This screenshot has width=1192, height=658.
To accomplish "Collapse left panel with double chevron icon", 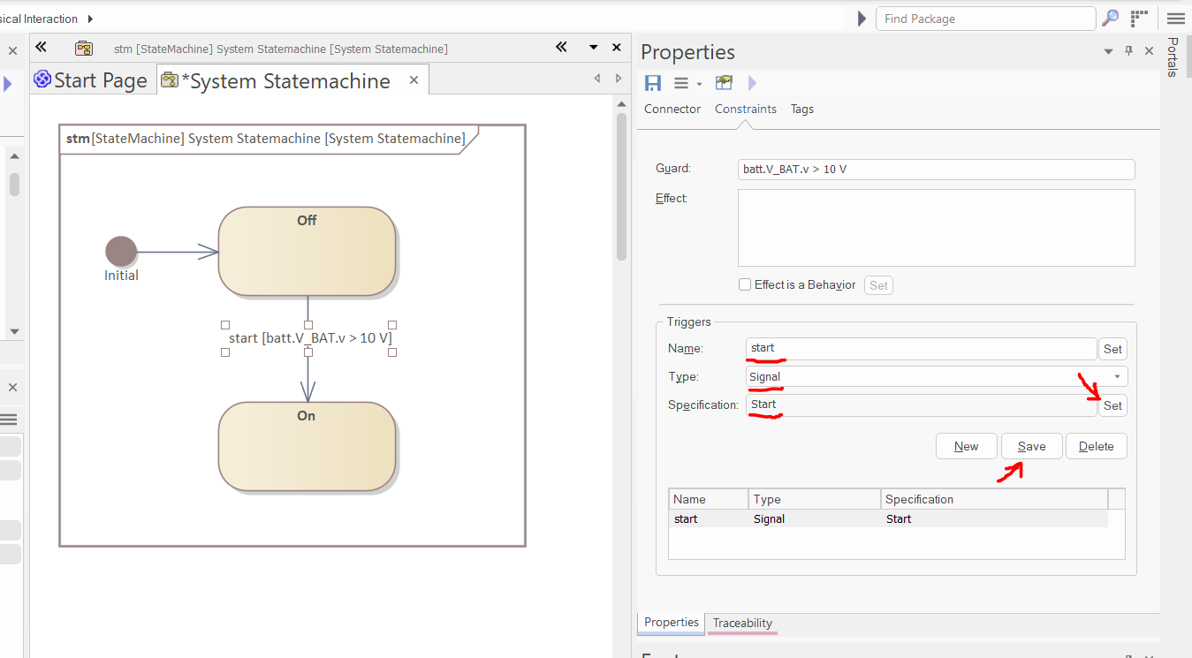I will 41,48.
